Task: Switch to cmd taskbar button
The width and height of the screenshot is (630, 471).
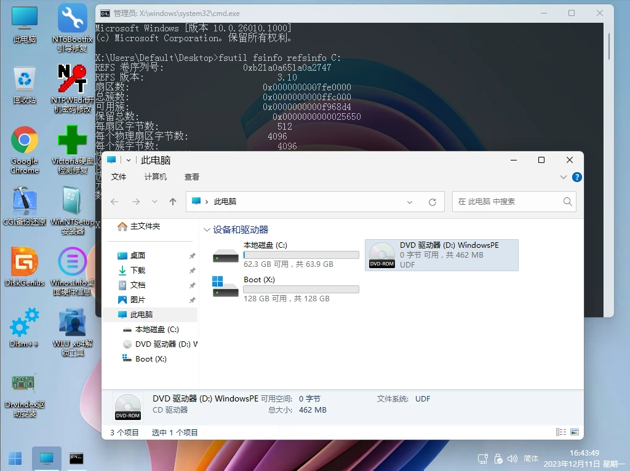Action: click(76, 458)
